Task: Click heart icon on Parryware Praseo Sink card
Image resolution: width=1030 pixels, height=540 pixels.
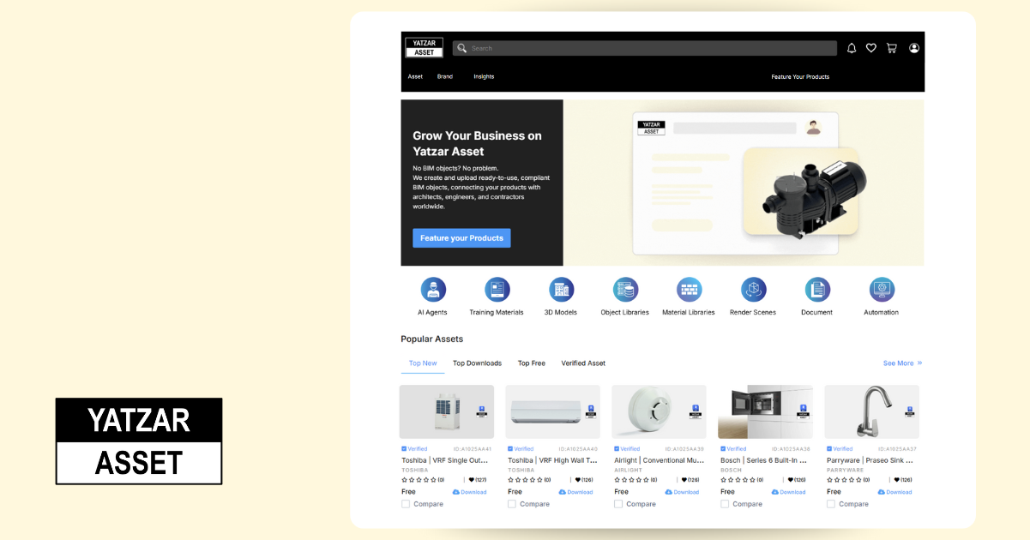Action: pyautogui.click(x=896, y=480)
